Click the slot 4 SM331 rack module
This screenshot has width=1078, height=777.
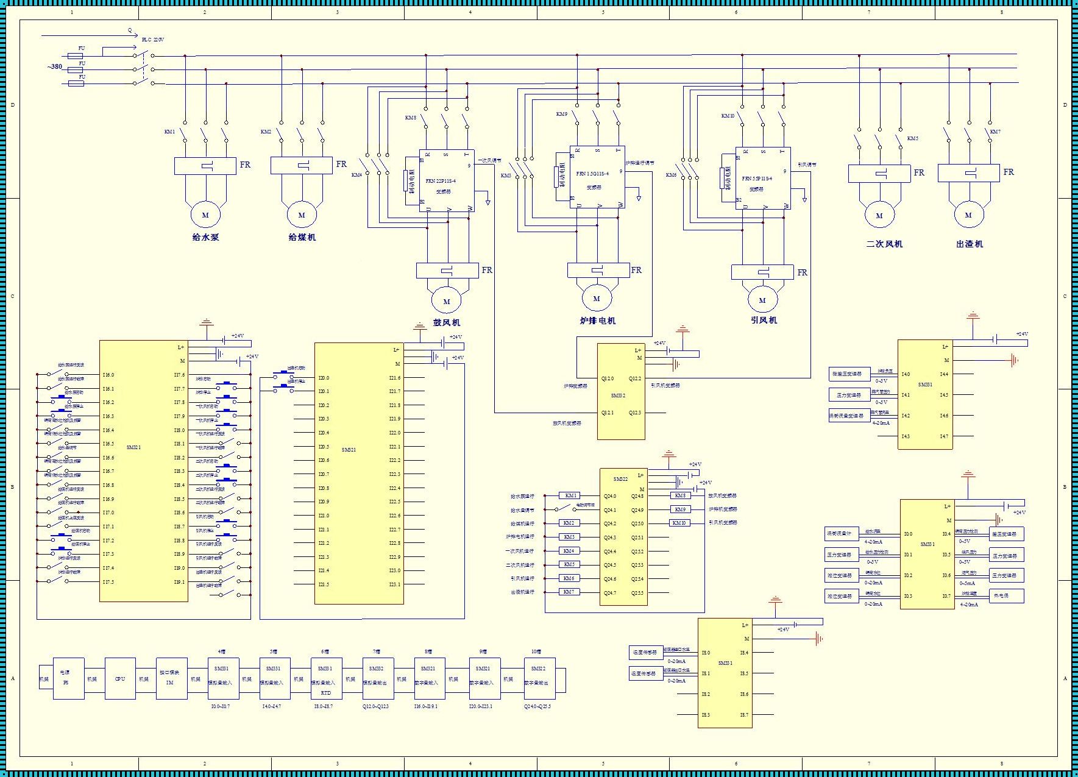(223, 678)
